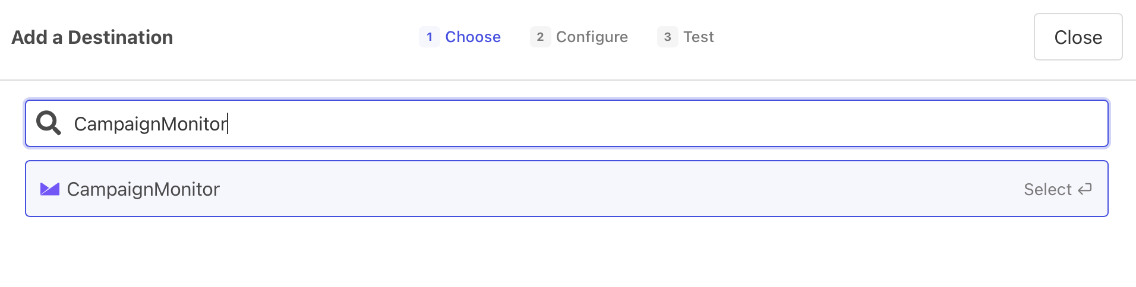The image size is (1136, 287).
Task: Click the empty middle of the CampaignMonitor result row
Action: (x=594, y=189)
